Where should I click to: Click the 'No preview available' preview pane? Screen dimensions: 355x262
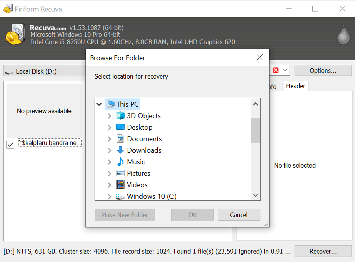44,111
